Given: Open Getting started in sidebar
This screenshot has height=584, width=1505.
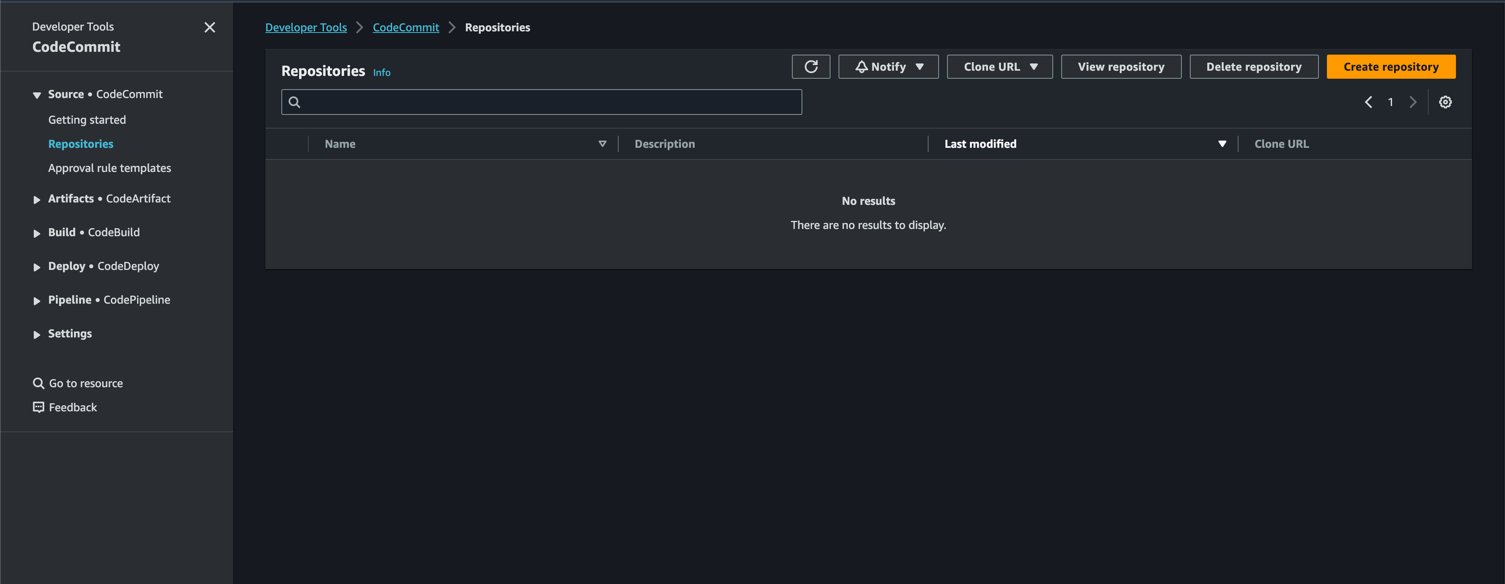Looking at the screenshot, I should pos(86,120).
